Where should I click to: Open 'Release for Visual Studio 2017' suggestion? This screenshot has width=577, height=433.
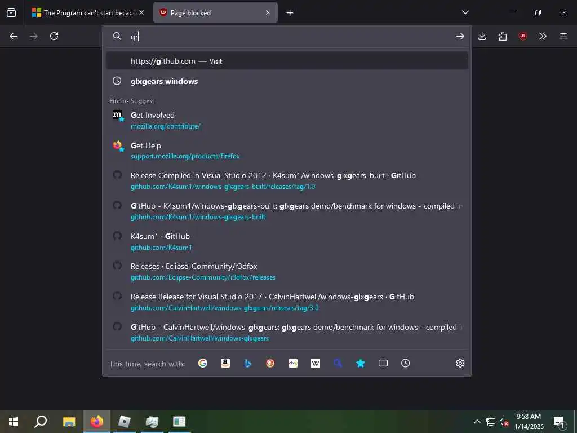pyautogui.click(x=287, y=302)
